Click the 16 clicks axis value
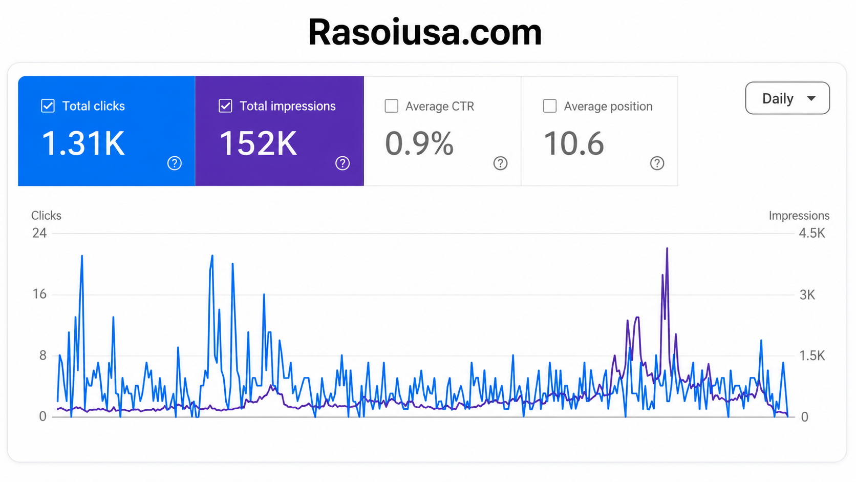The height and width of the screenshot is (482, 856). [39, 294]
